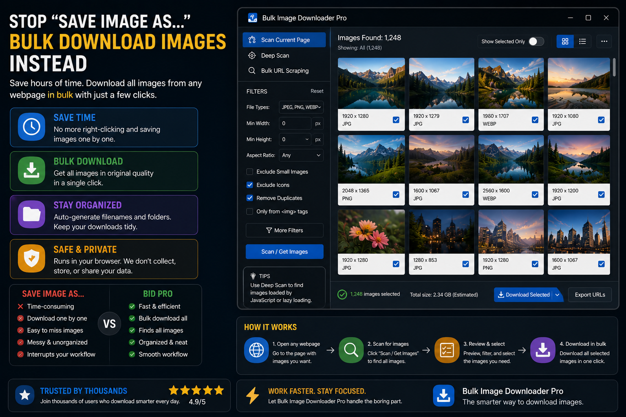The height and width of the screenshot is (417, 626).
Task: Click the Bulk Image Downloader Pro title bar logo
Action: [x=253, y=18]
